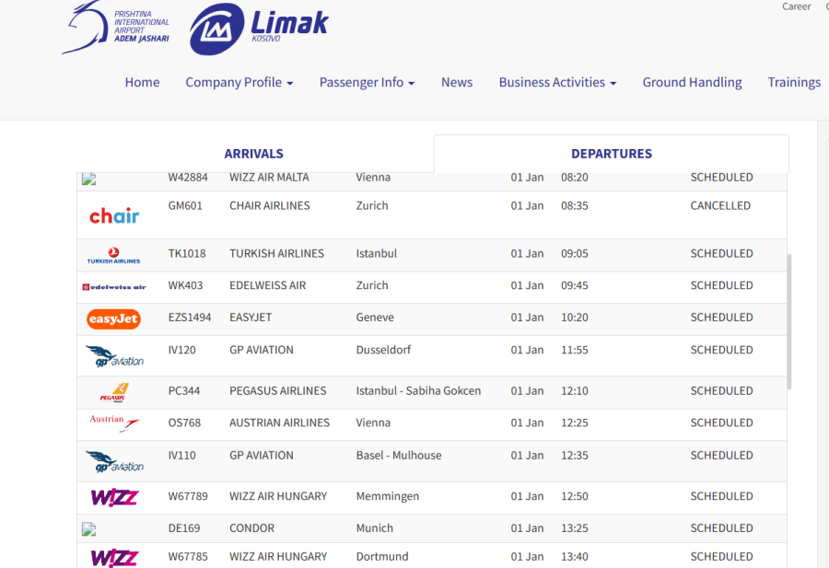Image resolution: width=829 pixels, height=568 pixels.
Task: Expand the Business Activities dropdown
Action: click(557, 83)
